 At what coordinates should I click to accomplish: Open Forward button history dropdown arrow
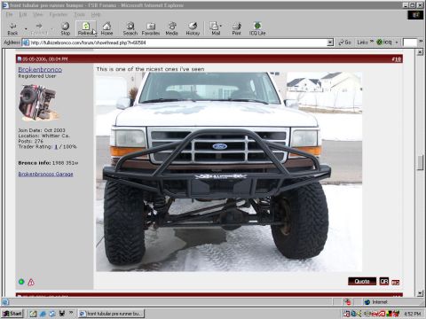[x=52, y=29]
